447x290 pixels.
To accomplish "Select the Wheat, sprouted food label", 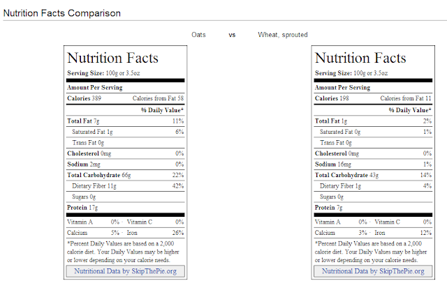I will point(282,35).
